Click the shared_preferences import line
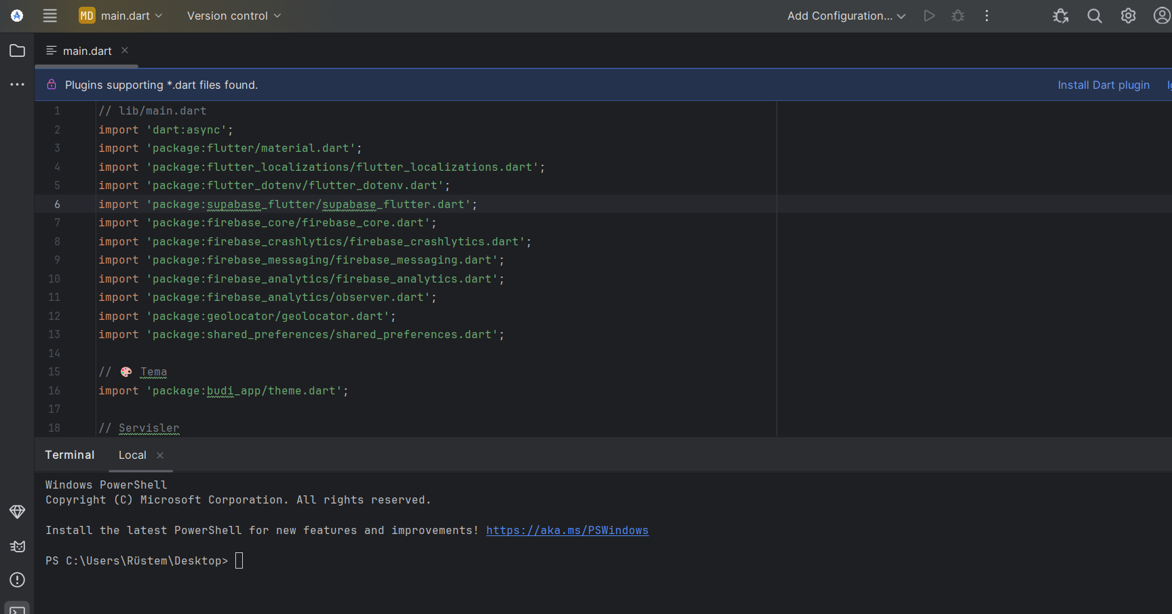This screenshot has height=614, width=1172. click(302, 334)
